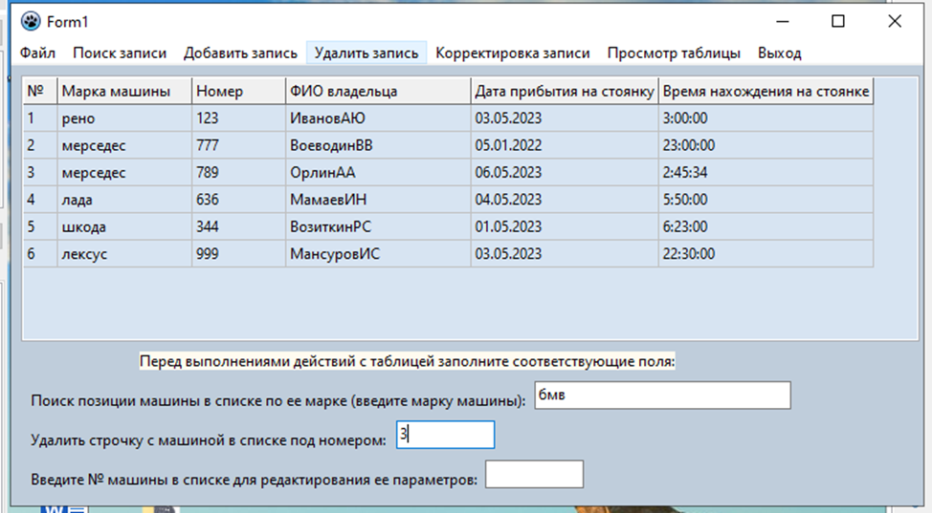This screenshot has width=932, height=513.
Task: Click the Время нахождения на стоянке header
Action: [x=766, y=92]
